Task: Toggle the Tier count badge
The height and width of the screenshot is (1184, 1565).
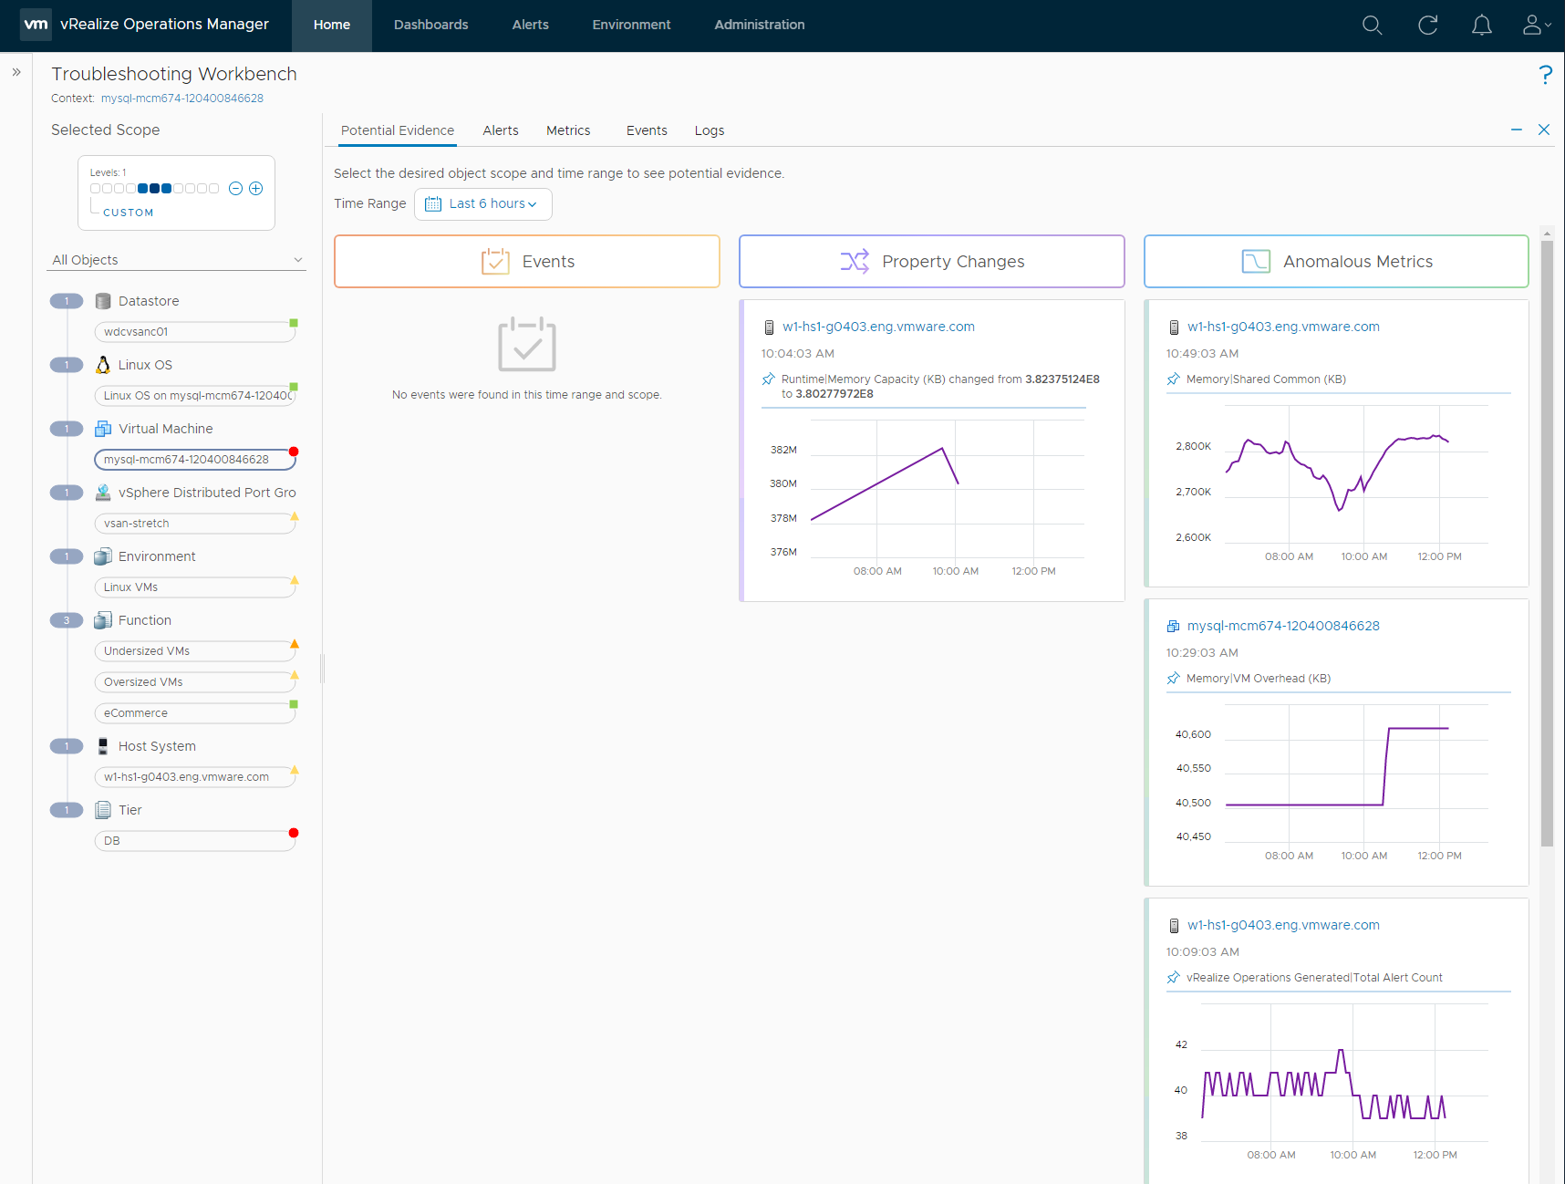Action: [x=67, y=810]
